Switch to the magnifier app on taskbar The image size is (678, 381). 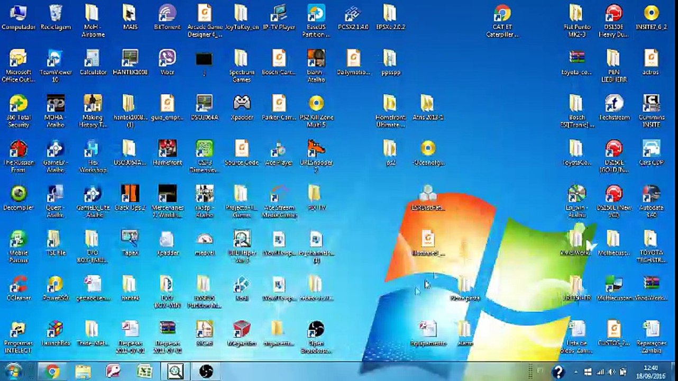(x=175, y=371)
